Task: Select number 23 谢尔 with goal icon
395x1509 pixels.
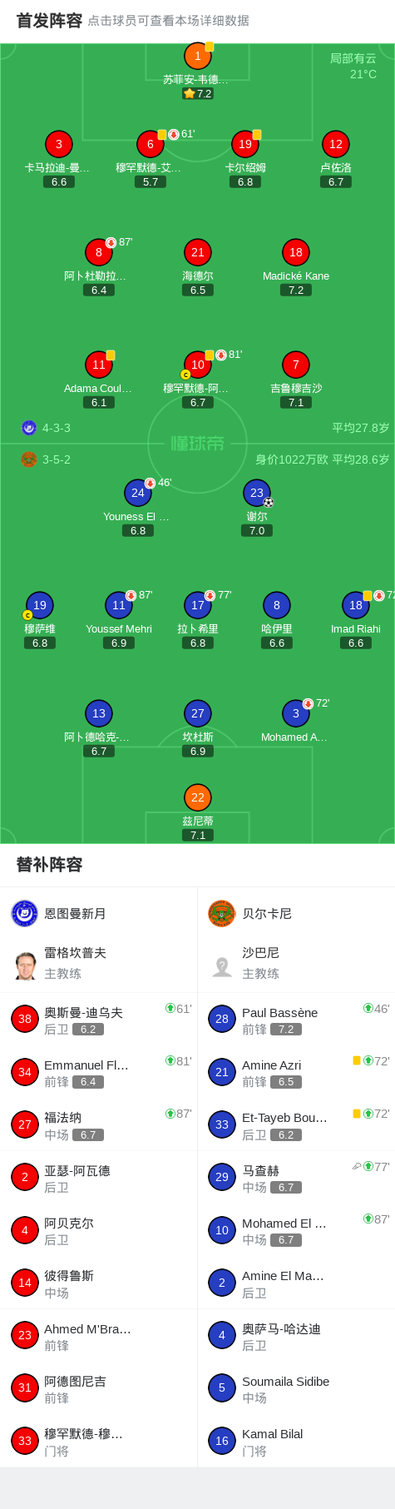Action: point(257,493)
